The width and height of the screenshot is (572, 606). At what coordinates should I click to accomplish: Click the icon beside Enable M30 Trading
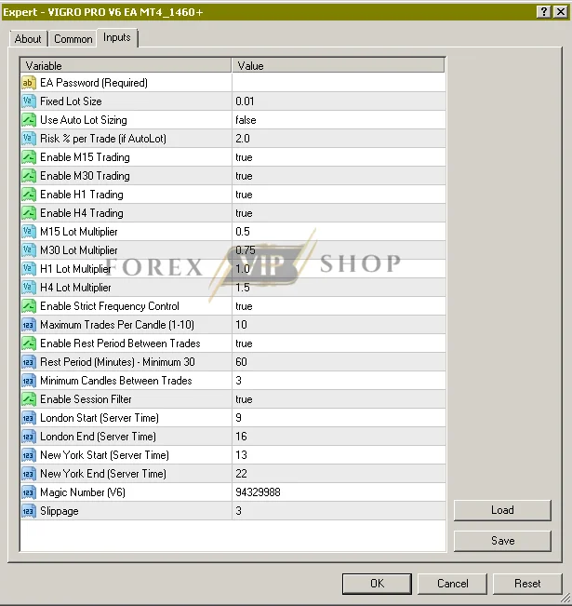click(29, 176)
